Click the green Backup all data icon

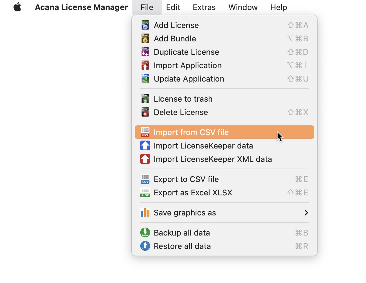click(145, 233)
